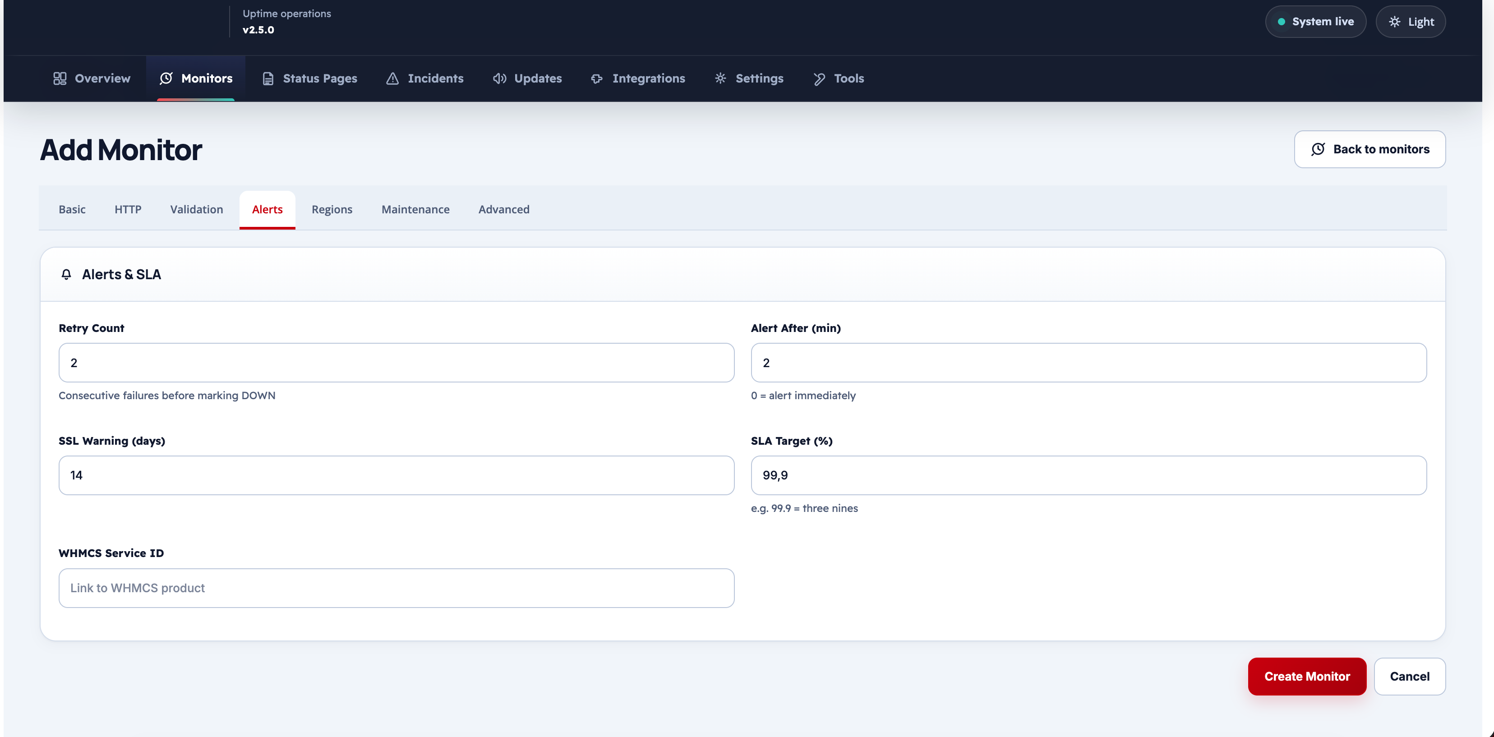Open the Validation tab
The image size is (1494, 737).
click(x=197, y=209)
